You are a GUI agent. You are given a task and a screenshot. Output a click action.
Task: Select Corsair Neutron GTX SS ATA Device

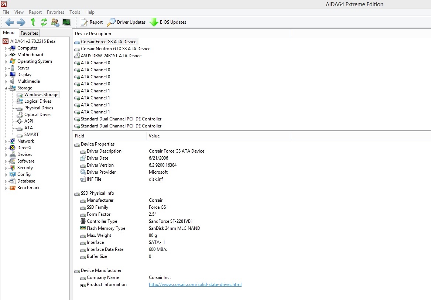pos(116,49)
